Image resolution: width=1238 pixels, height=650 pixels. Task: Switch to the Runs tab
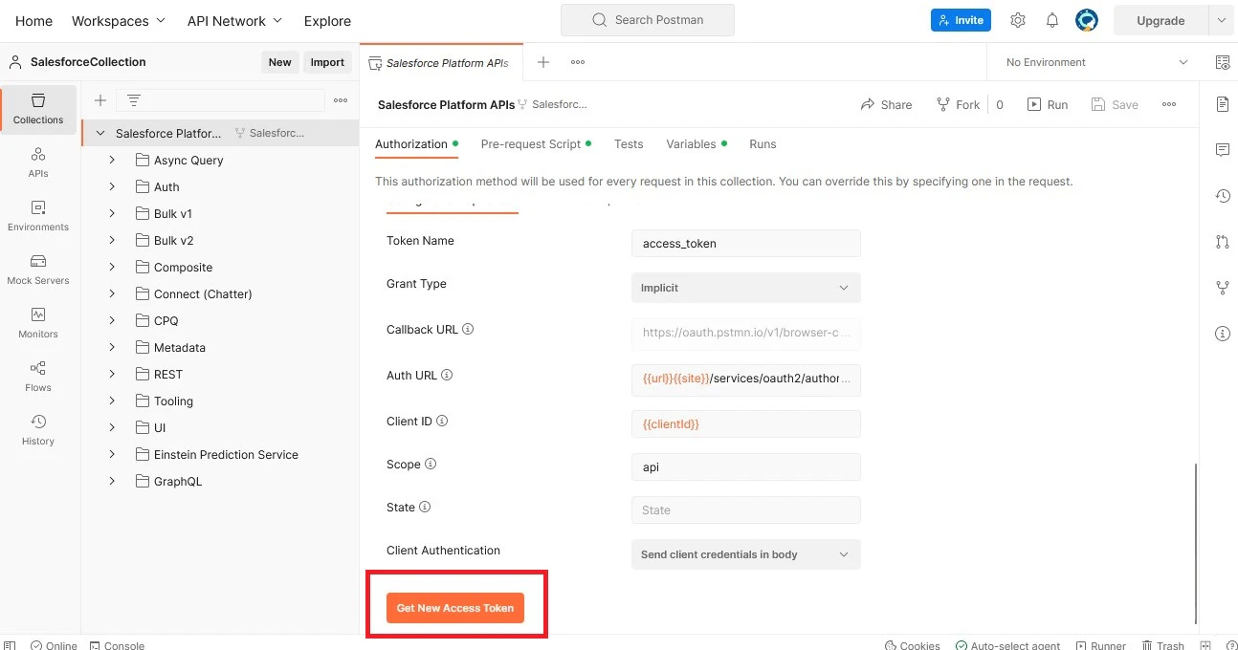763,144
